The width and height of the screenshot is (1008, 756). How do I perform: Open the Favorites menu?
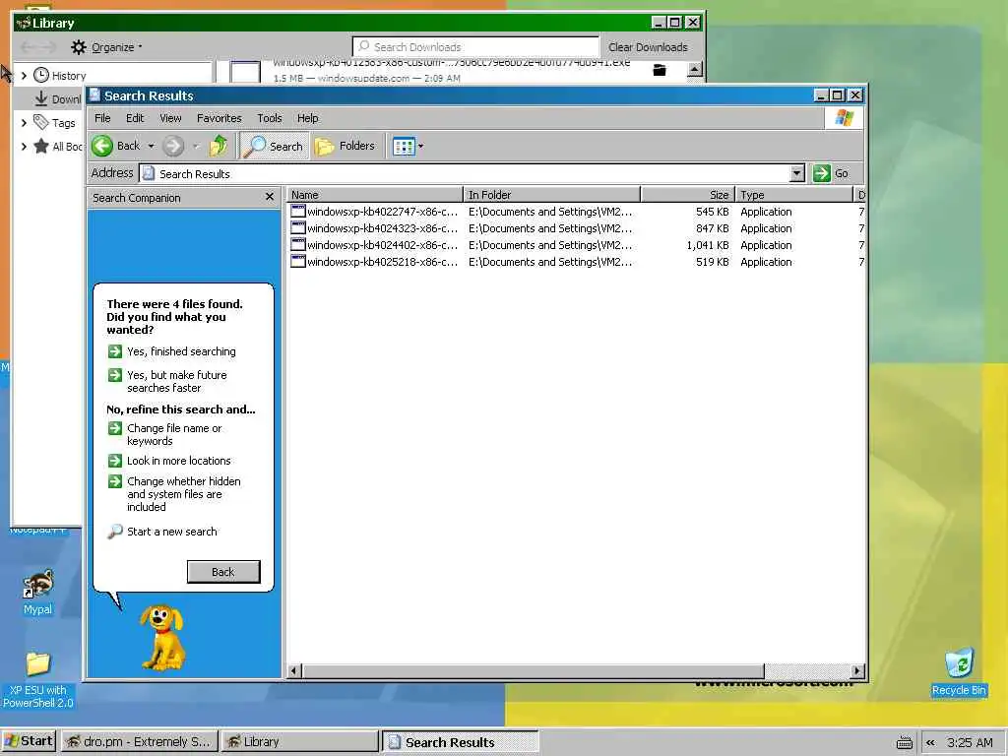coord(219,118)
